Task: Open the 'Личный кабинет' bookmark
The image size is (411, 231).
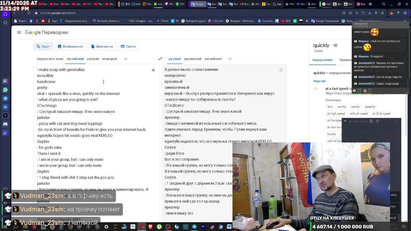Action: click(107, 21)
